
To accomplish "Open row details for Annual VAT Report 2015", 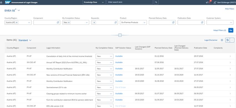I will click(230, 62).
